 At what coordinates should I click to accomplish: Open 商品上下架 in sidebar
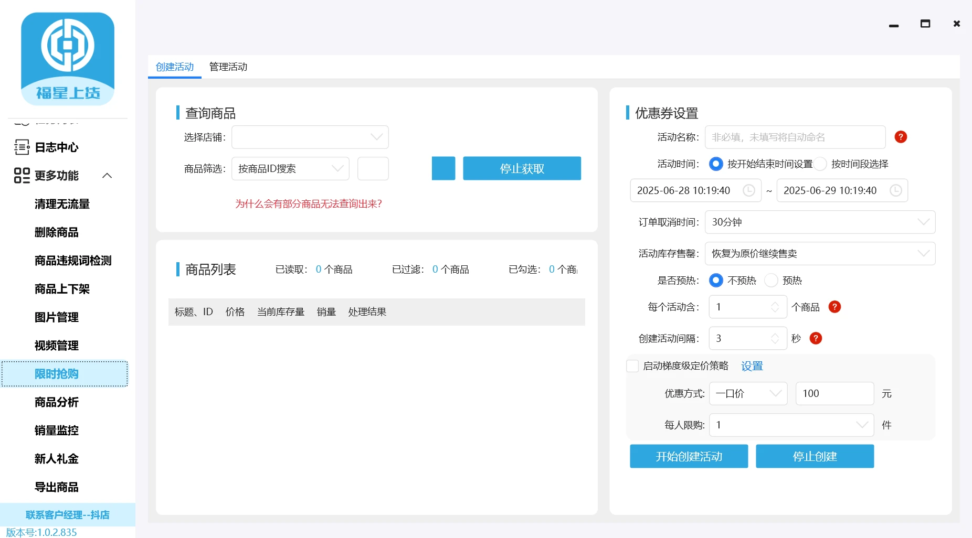[x=62, y=289]
